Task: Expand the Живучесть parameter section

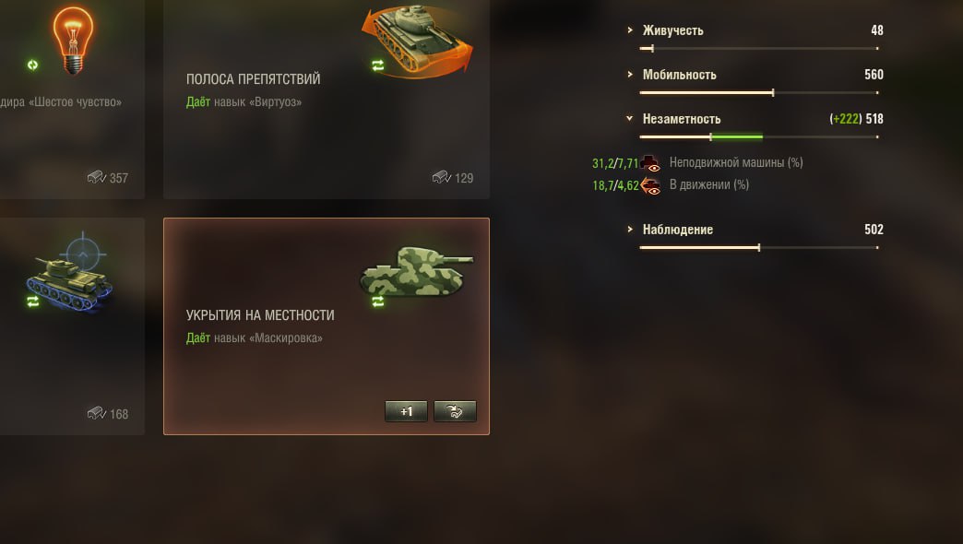Action: [x=629, y=30]
